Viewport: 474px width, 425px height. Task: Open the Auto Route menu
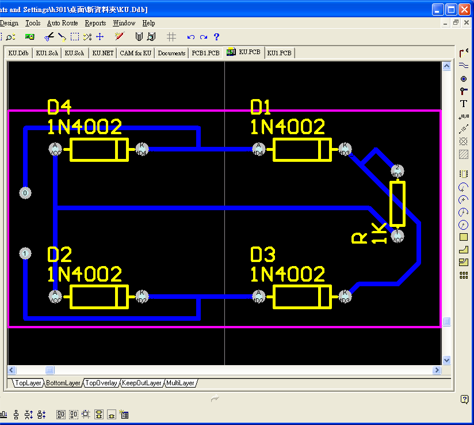(62, 23)
